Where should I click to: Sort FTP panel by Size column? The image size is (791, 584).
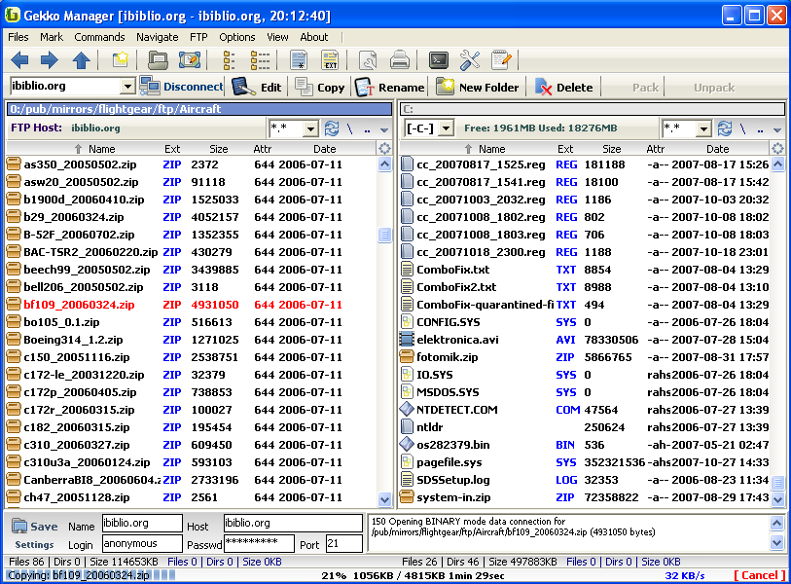[219, 149]
